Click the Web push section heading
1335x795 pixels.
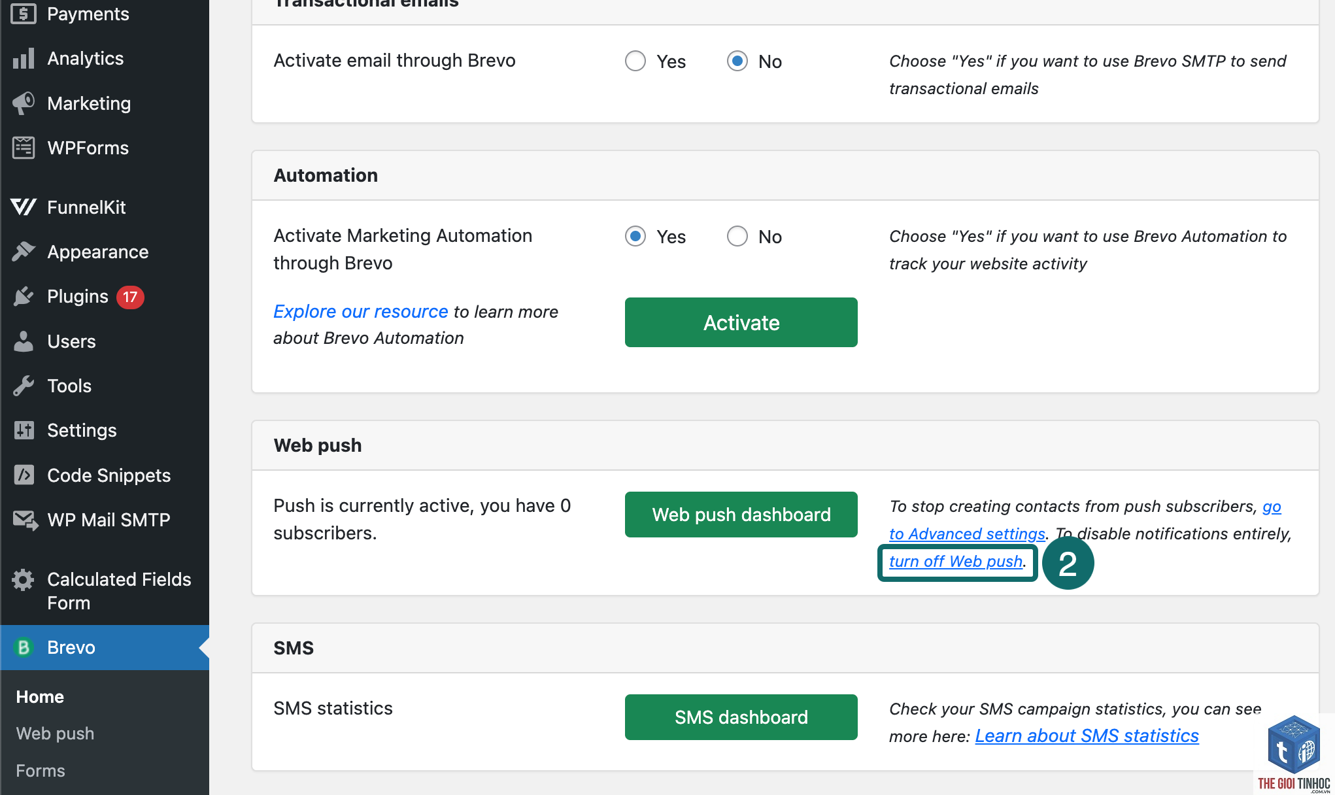pyautogui.click(x=318, y=445)
